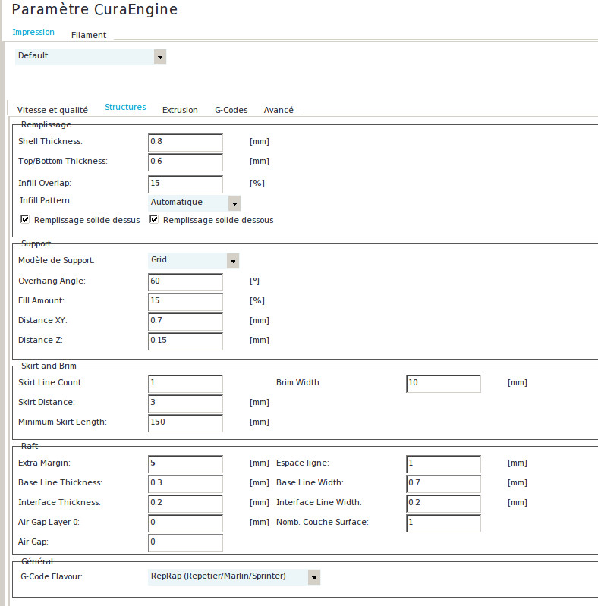
Task: Click the Minimum Skirt Length field
Action: 186,422
